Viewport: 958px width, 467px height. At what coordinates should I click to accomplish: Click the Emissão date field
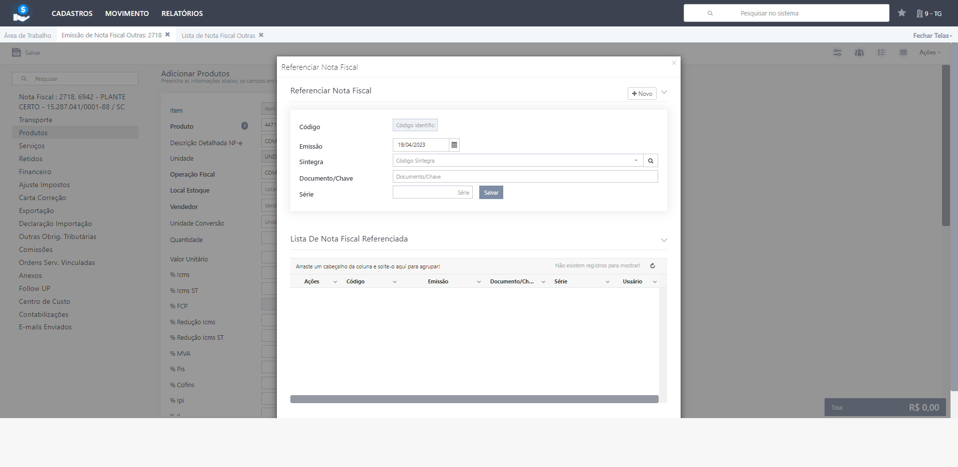click(421, 145)
